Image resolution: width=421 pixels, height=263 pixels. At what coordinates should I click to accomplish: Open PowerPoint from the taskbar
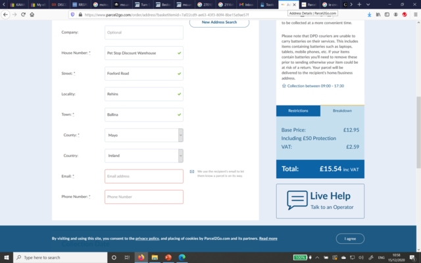(168, 257)
